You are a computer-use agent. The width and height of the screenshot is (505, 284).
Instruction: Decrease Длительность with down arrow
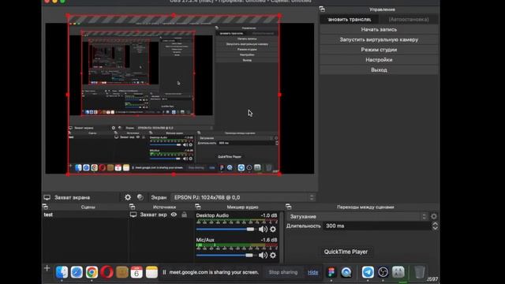pyautogui.click(x=435, y=228)
